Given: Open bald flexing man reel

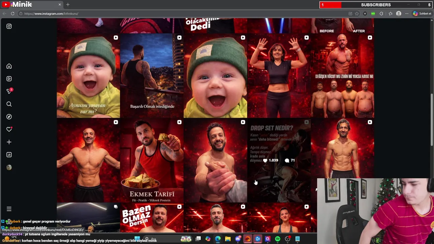Looking at the screenshot, I should pos(88,160).
